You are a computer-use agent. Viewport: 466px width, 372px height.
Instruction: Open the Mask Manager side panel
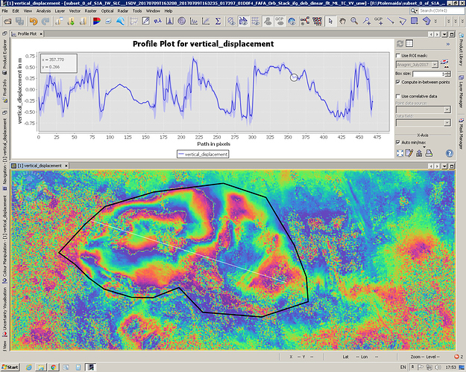point(461,135)
